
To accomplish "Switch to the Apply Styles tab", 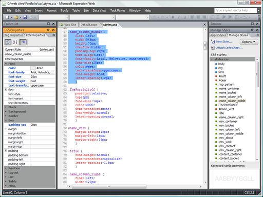I will 218,35.
